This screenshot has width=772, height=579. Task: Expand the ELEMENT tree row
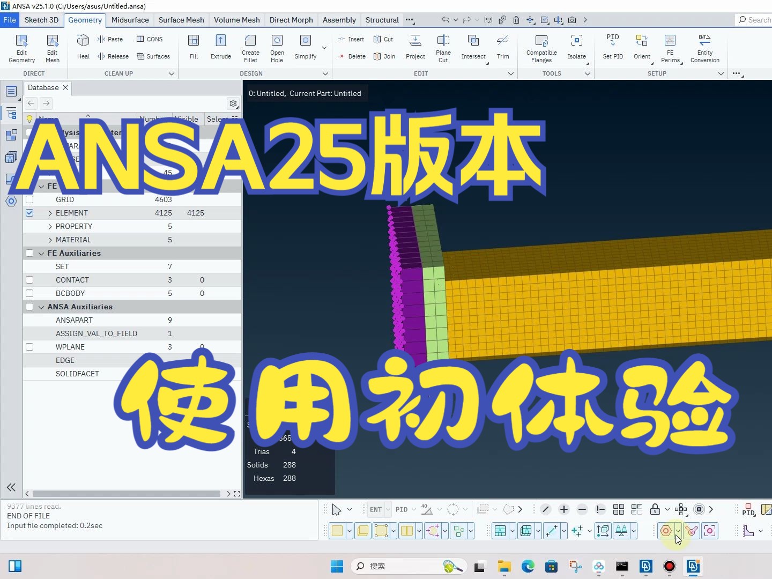coord(50,213)
